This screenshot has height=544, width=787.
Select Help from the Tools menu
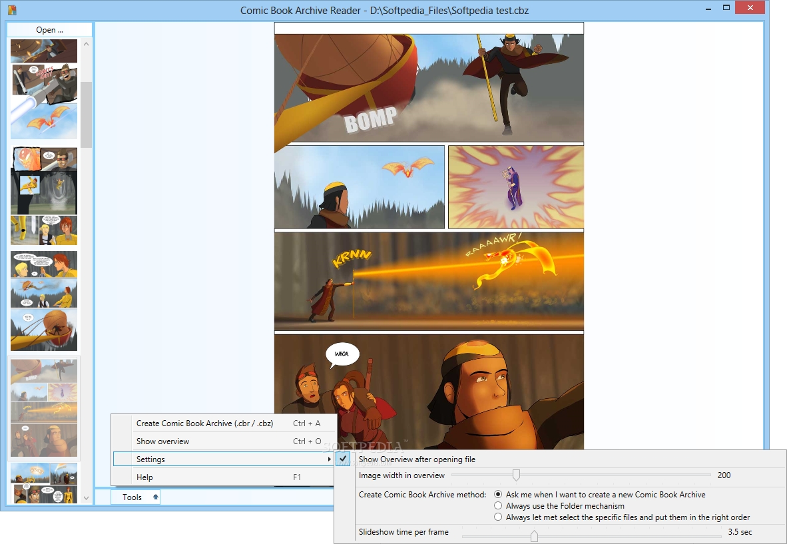point(224,477)
